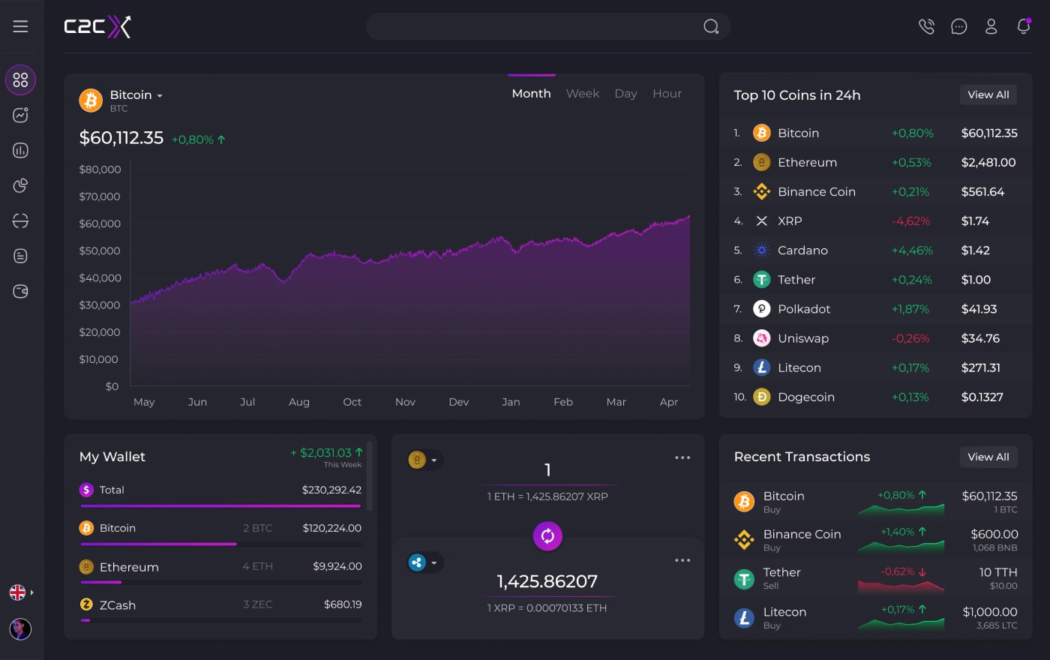The width and height of the screenshot is (1050, 660).
Task: Click View All in Top 10 Coins
Action: pos(988,94)
